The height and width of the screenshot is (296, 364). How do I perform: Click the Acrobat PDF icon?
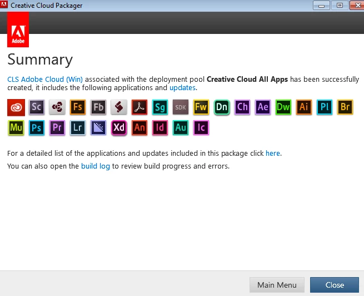(139, 107)
